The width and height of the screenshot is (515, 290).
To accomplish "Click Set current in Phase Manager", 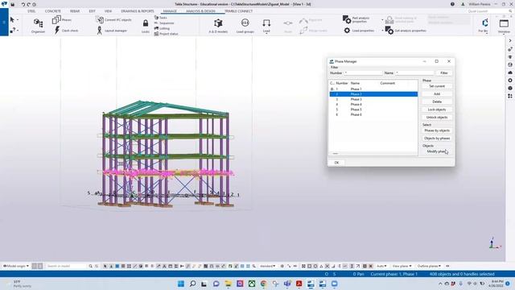I will tap(437, 86).
